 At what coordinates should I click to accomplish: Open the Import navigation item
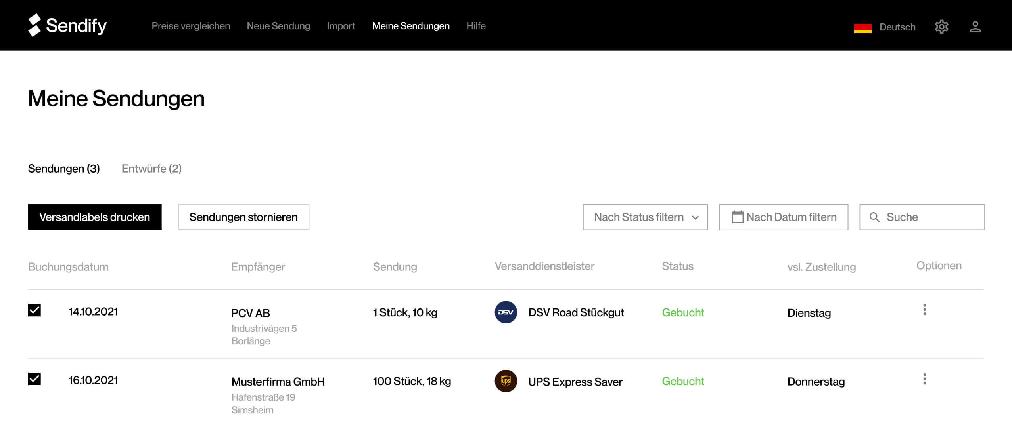(x=341, y=26)
